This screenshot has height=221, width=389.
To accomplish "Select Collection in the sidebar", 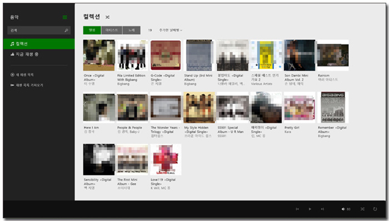I will [39, 44].
